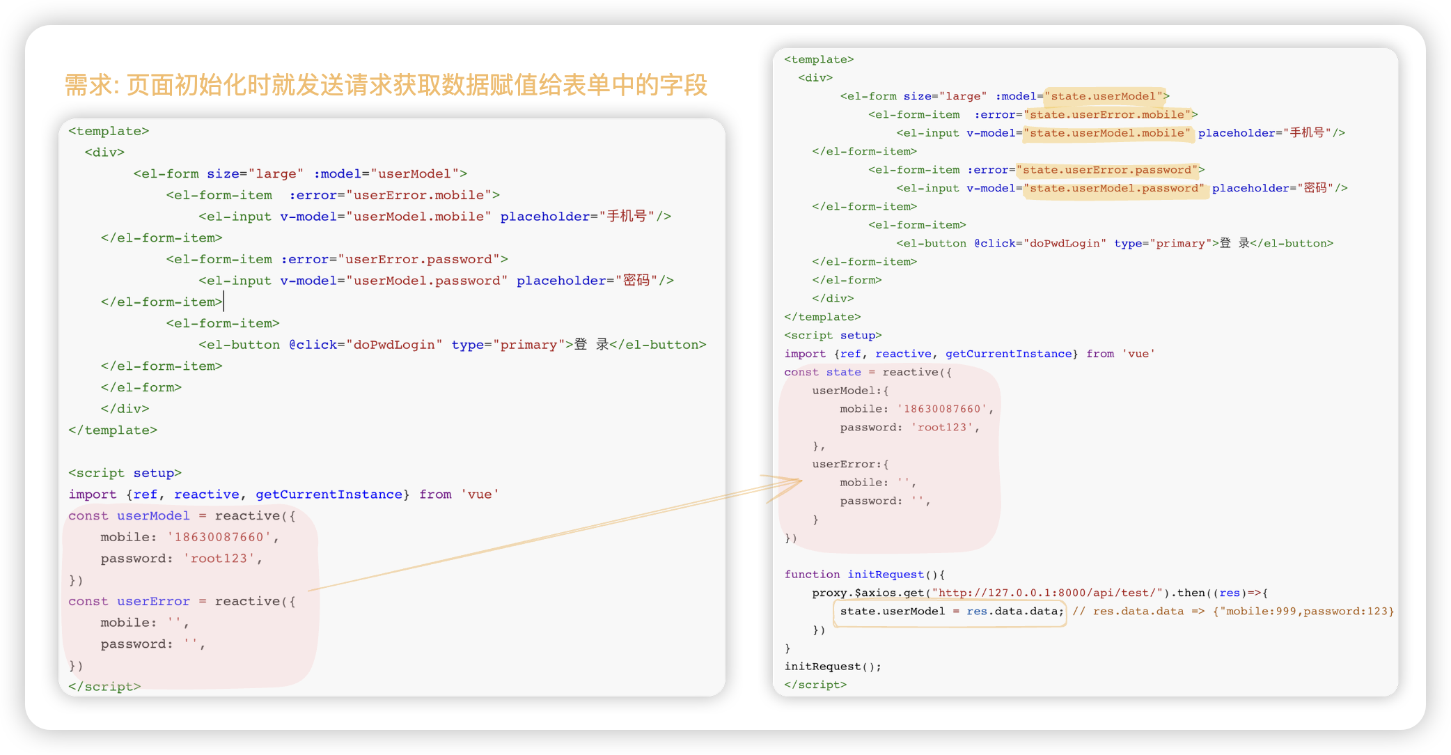Viewport: 1451px width, 755px height.
Task: Click the tip of the orange arrow
Action: tap(801, 480)
